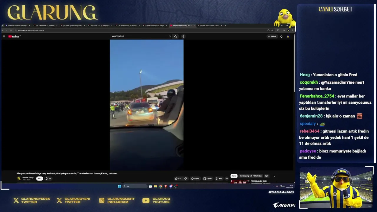Go to the YouTube home logo
The height and width of the screenshot is (212, 377).
coord(14,37)
